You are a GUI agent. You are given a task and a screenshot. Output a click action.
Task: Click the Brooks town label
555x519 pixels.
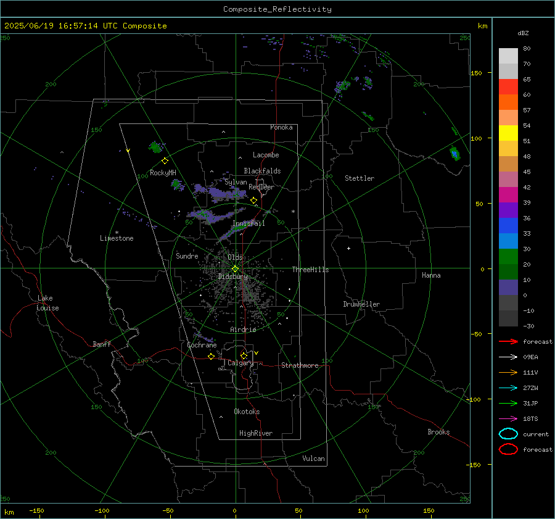click(438, 432)
